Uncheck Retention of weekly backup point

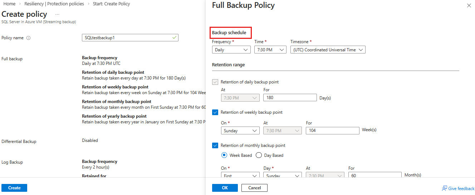tap(215, 112)
